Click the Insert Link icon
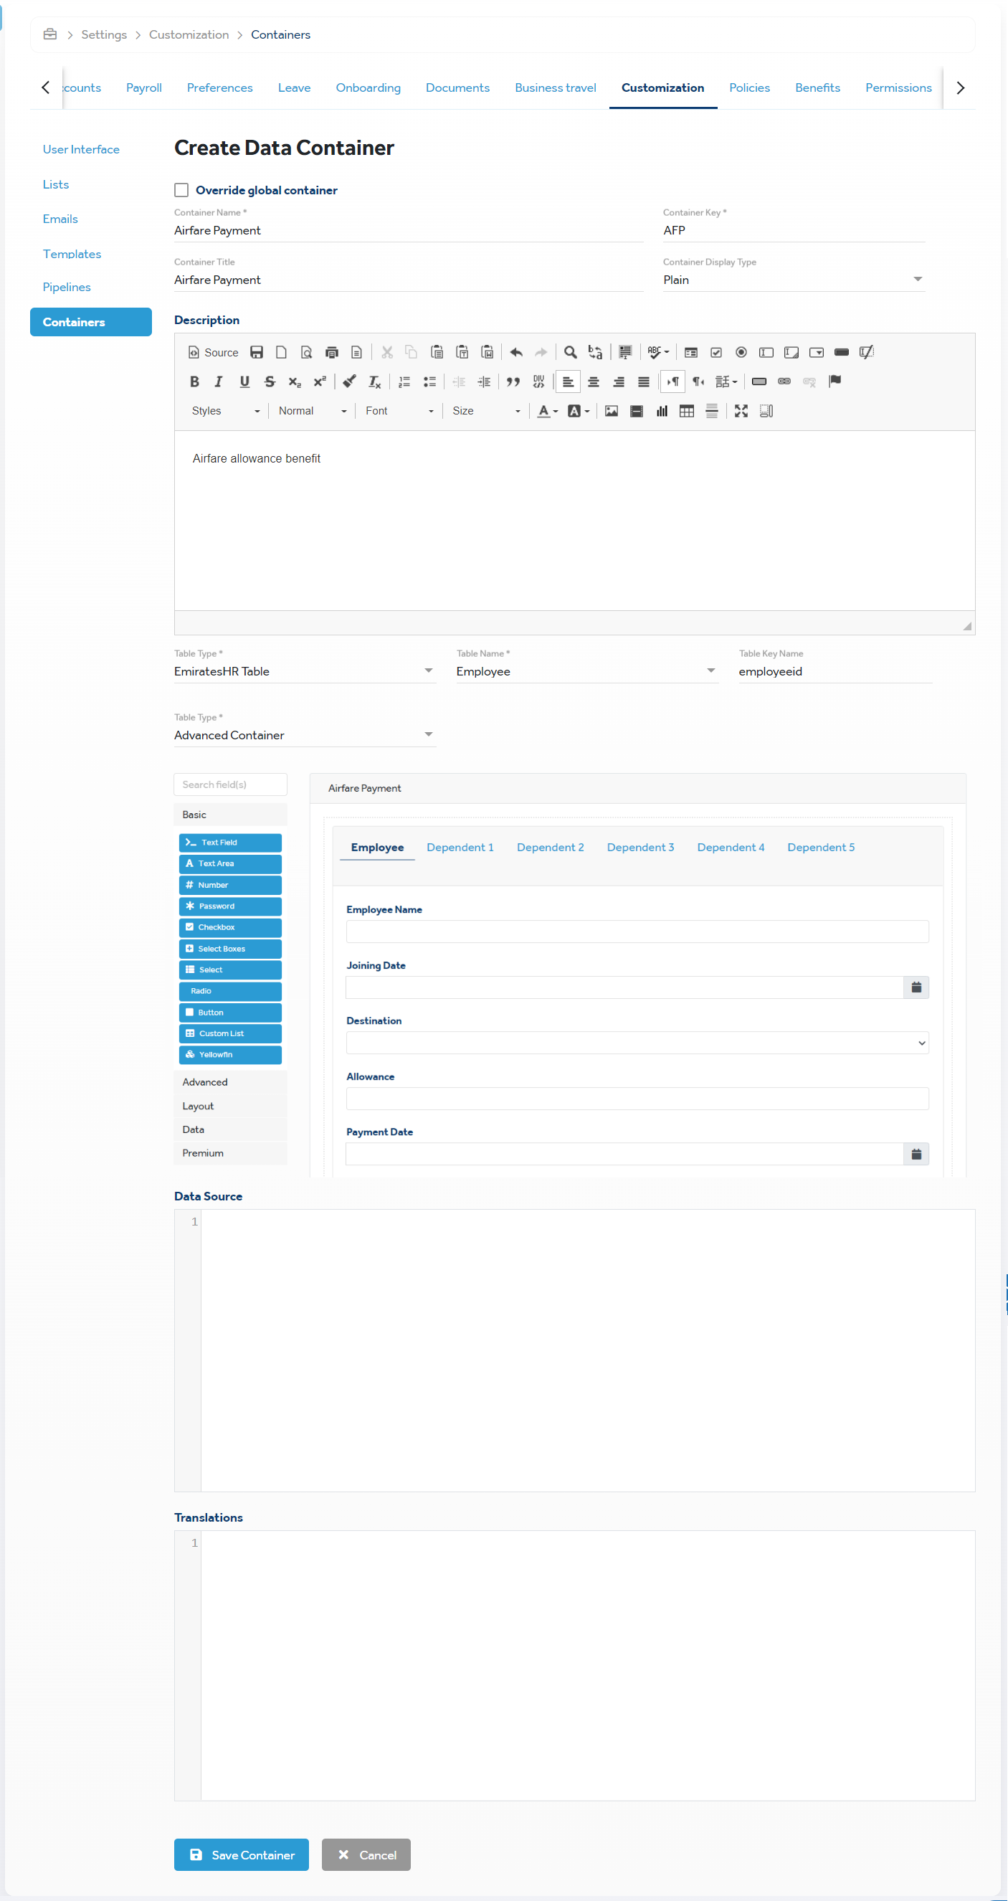 click(x=784, y=381)
